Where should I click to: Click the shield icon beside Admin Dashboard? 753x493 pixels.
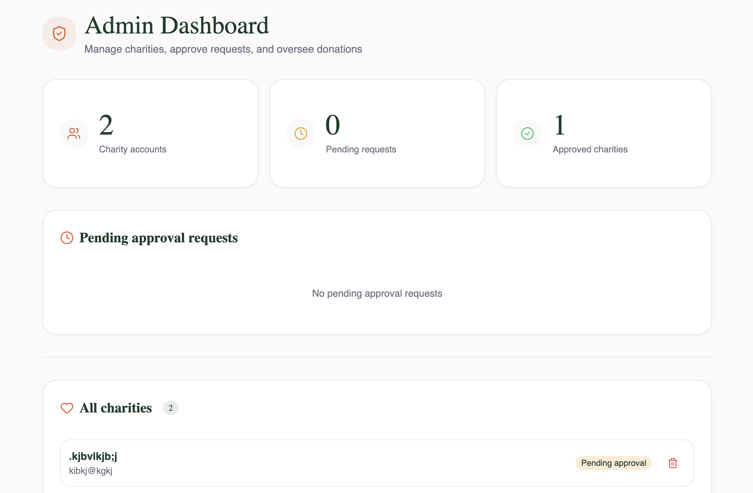pyautogui.click(x=59, y=33)
